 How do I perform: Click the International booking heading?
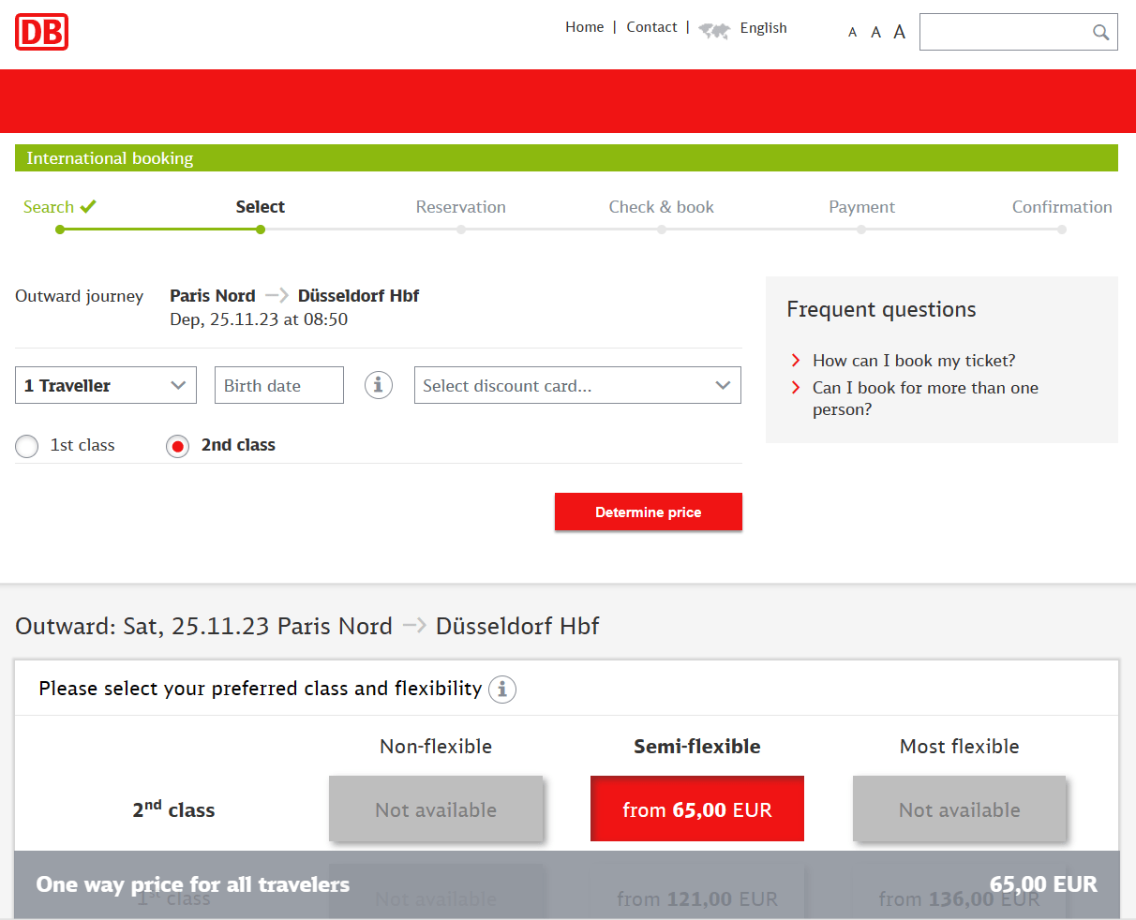(110, 158)
